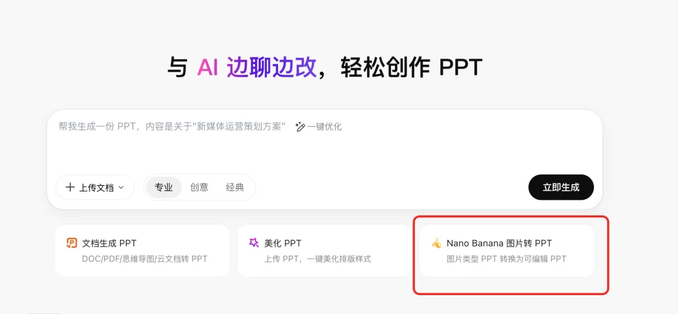
Task: Switch to the 经典 style option
Action: coord(235,187)
